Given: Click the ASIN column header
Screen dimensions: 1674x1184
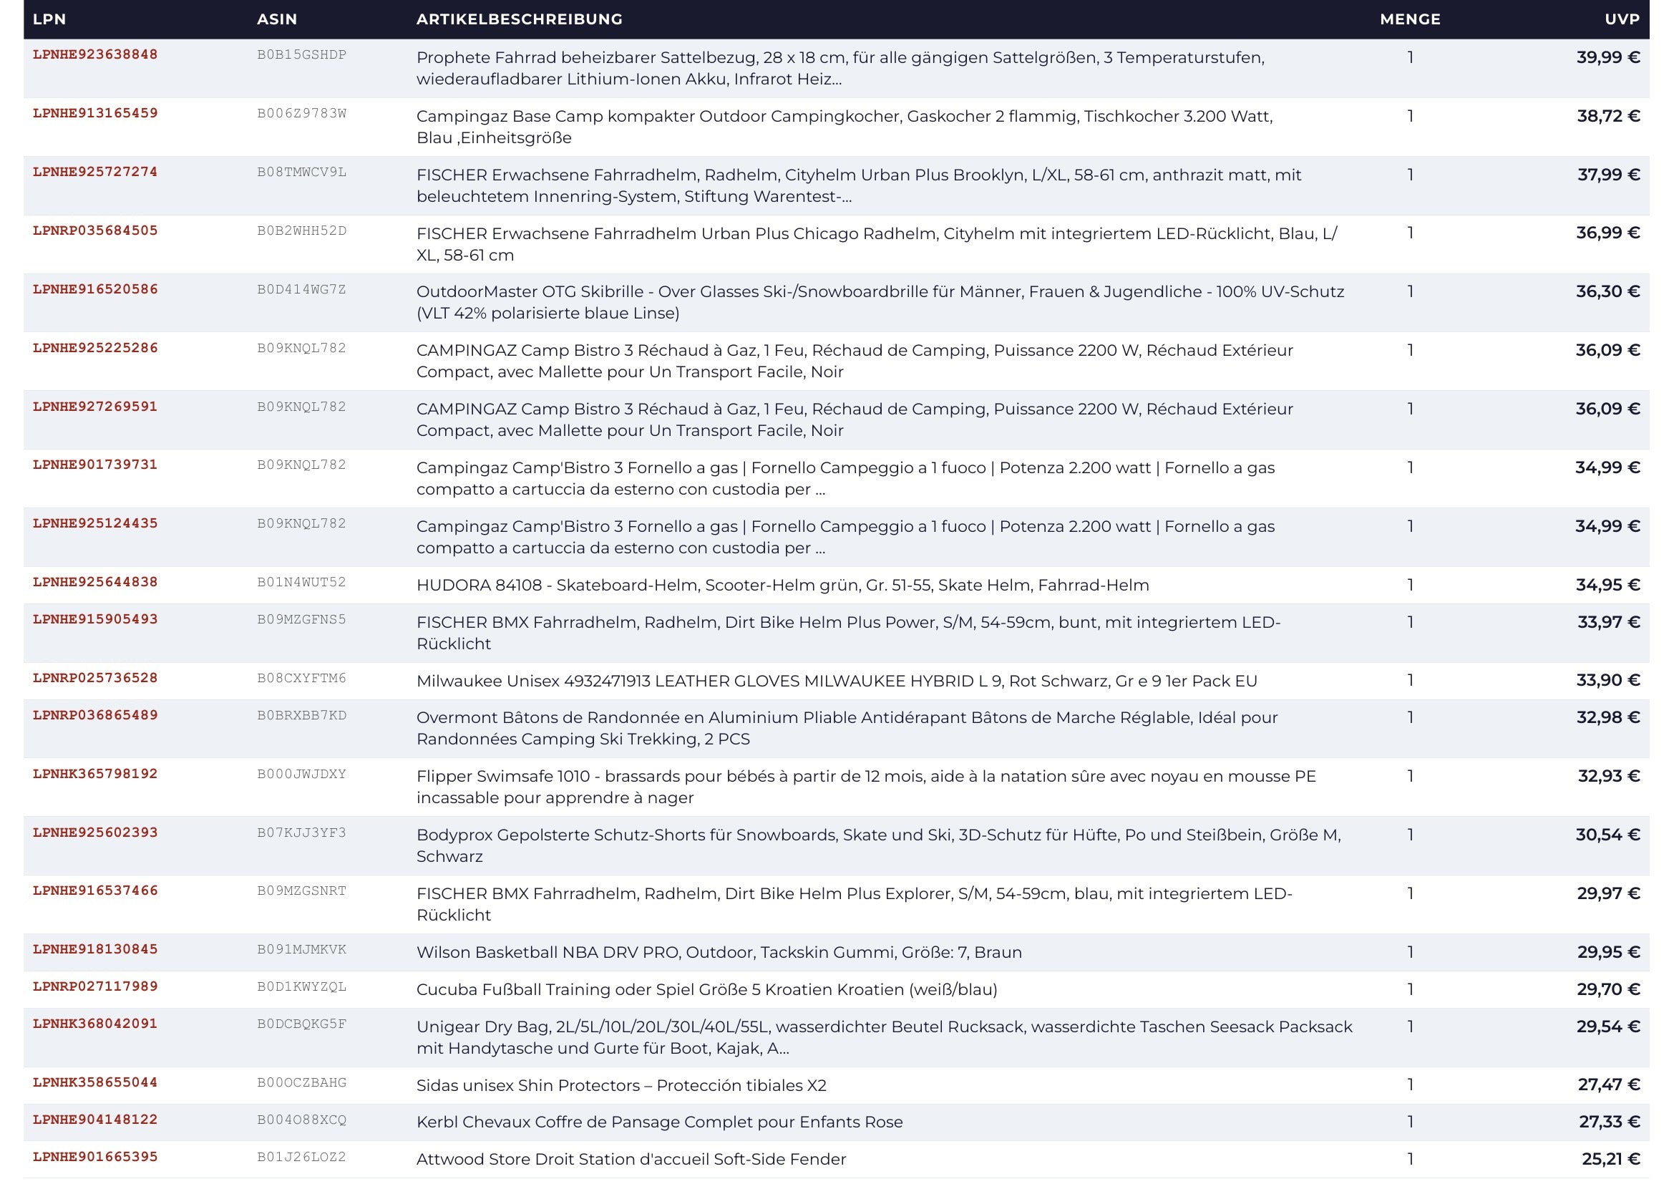Looking at the screenshot, I should tap(277, 19).
